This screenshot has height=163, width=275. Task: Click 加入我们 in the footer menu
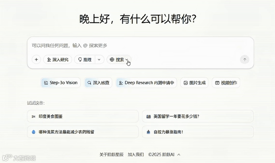[135, 154]
